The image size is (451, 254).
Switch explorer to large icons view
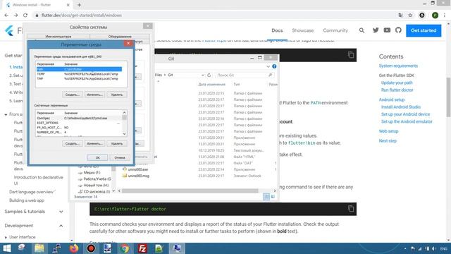coord(273,196)
